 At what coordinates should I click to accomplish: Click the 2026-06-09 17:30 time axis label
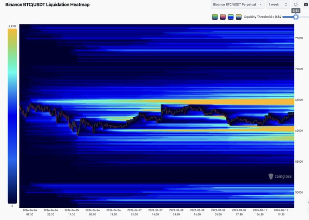pyautogui.click(x=239, y=212)
